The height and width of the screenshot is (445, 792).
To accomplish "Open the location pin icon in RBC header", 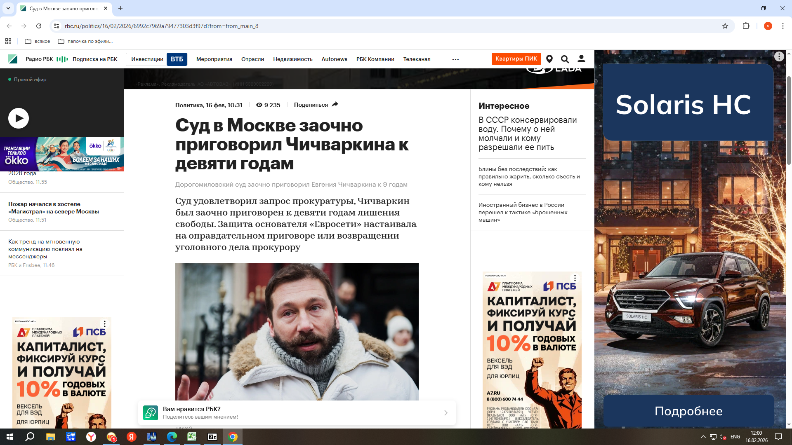I will [549, 59].
